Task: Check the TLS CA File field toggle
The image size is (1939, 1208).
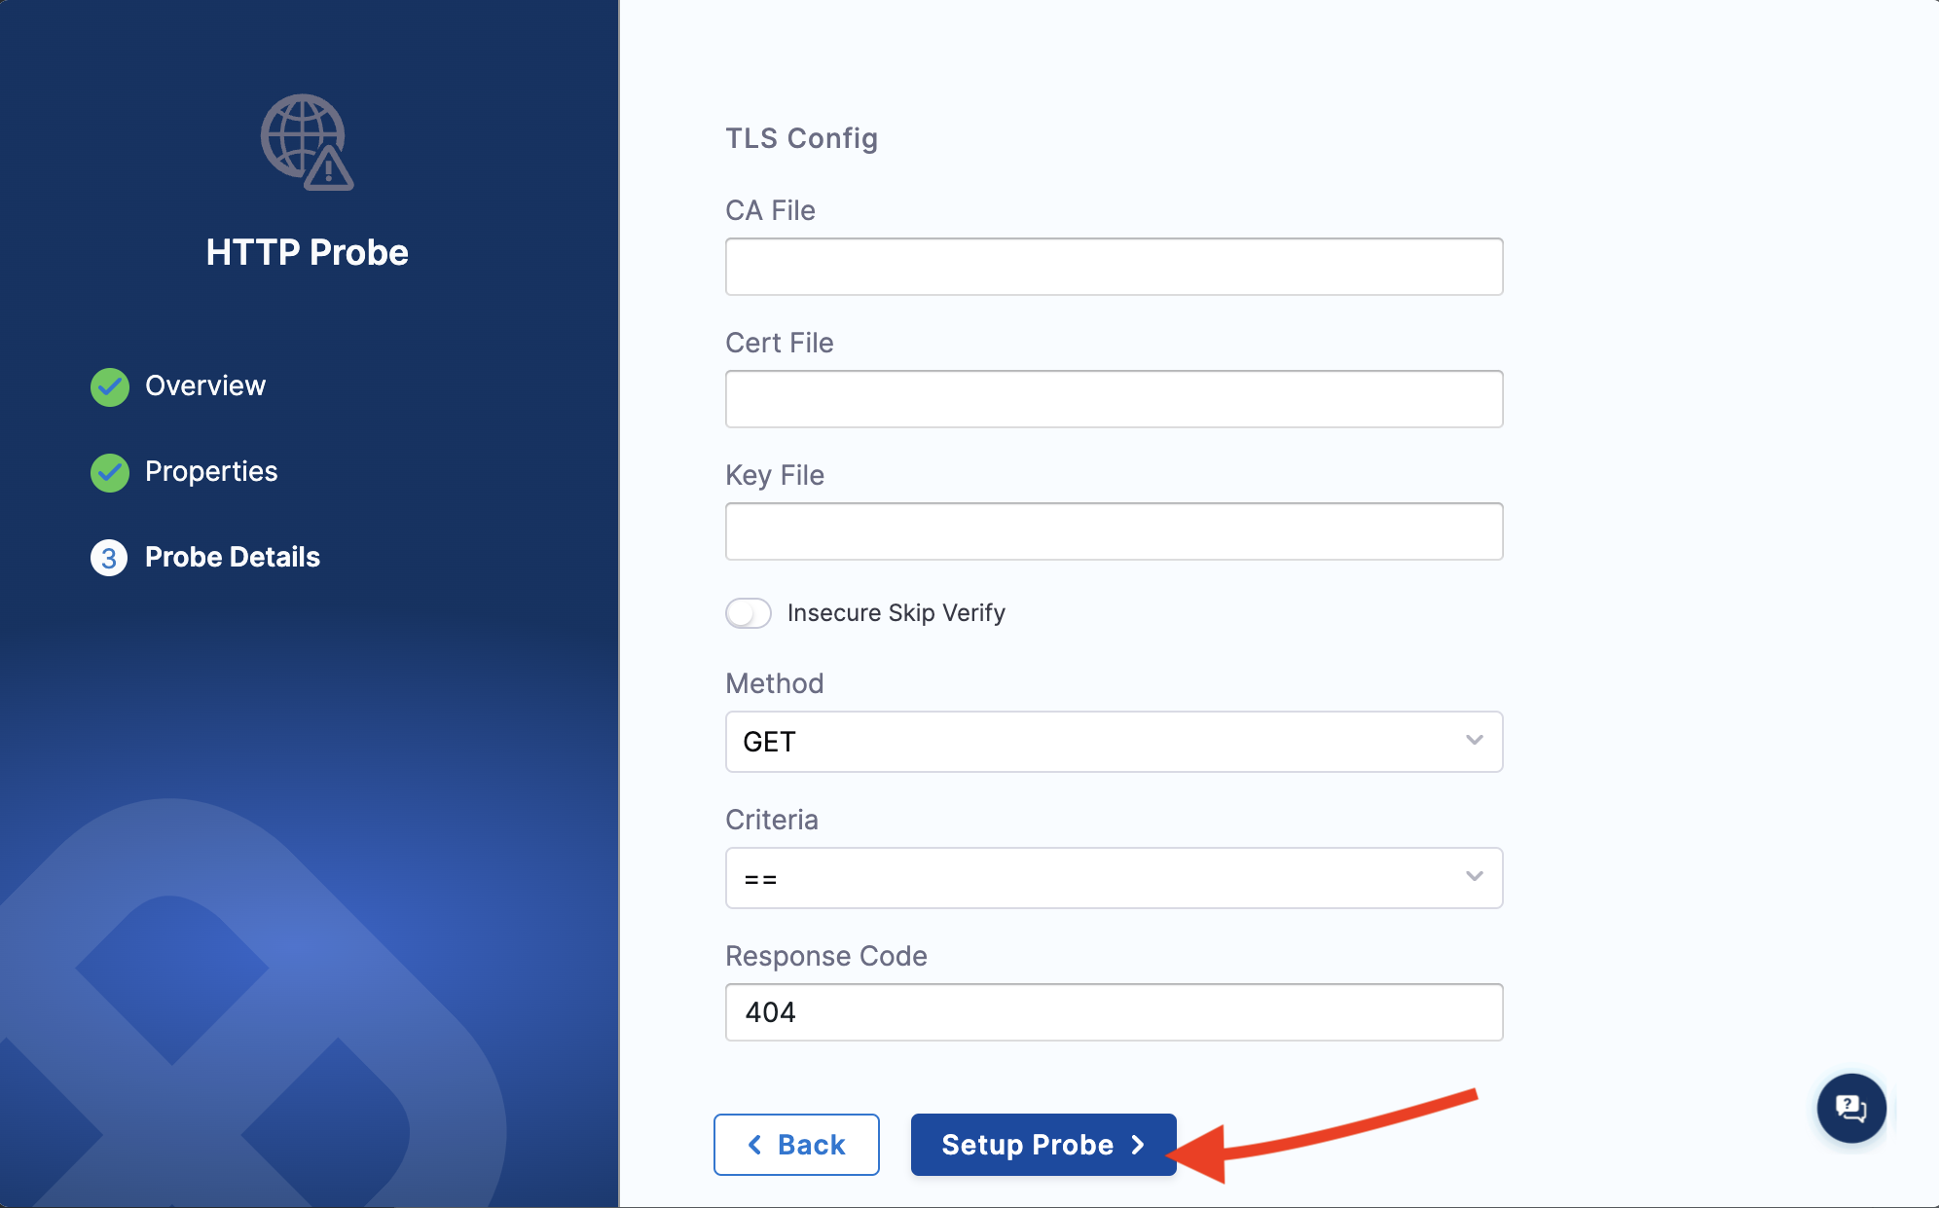Action: pos(1113,266)
